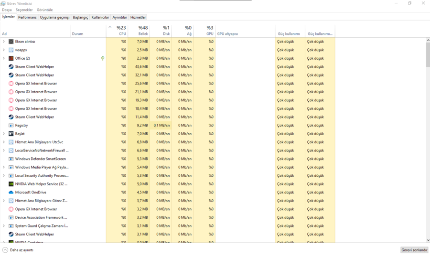This screenshot has height=257, width=430.
Task: Click Opera GX icon in 18,4 MB row
Action: (x=11, y=108)
